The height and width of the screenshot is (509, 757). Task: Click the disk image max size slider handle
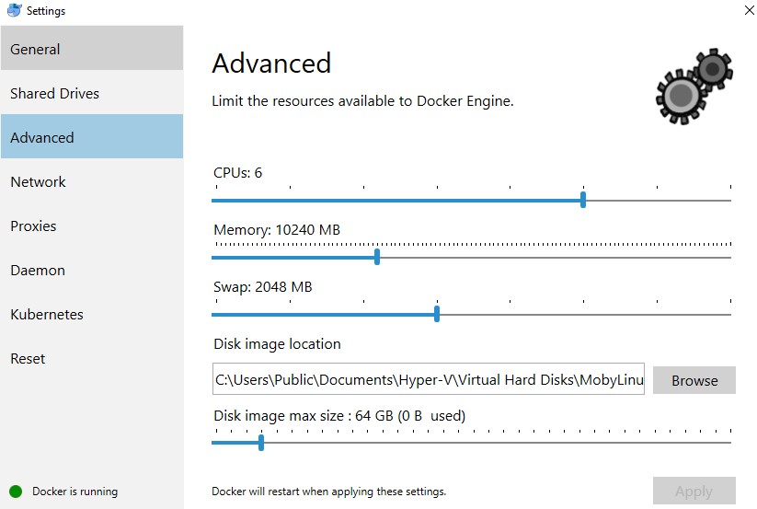click(261, 442)
